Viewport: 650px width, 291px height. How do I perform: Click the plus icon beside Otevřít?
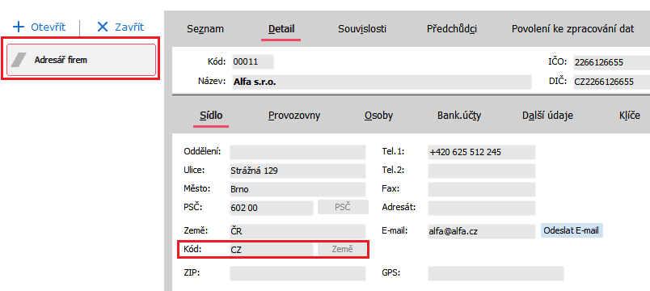pos(19,27)
